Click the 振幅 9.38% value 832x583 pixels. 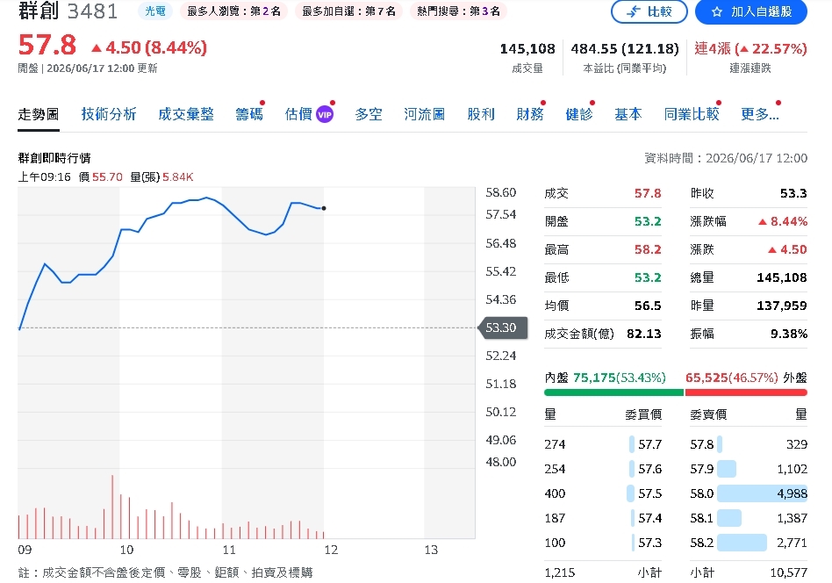click(788, 334)
